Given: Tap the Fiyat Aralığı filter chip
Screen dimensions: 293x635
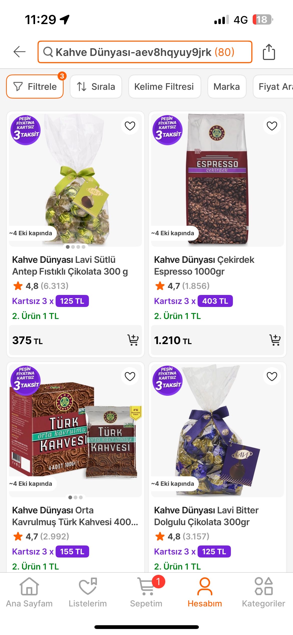Looking at the screenshot, I should tap(274, 87).
